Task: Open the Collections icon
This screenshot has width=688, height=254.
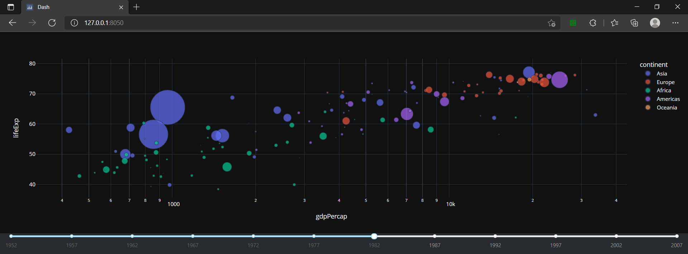Action: tap(634, 23)
